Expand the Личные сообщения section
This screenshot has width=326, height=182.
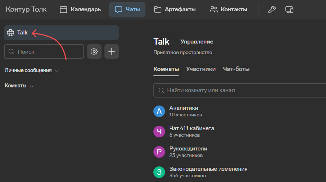click(x=32, y=70)
